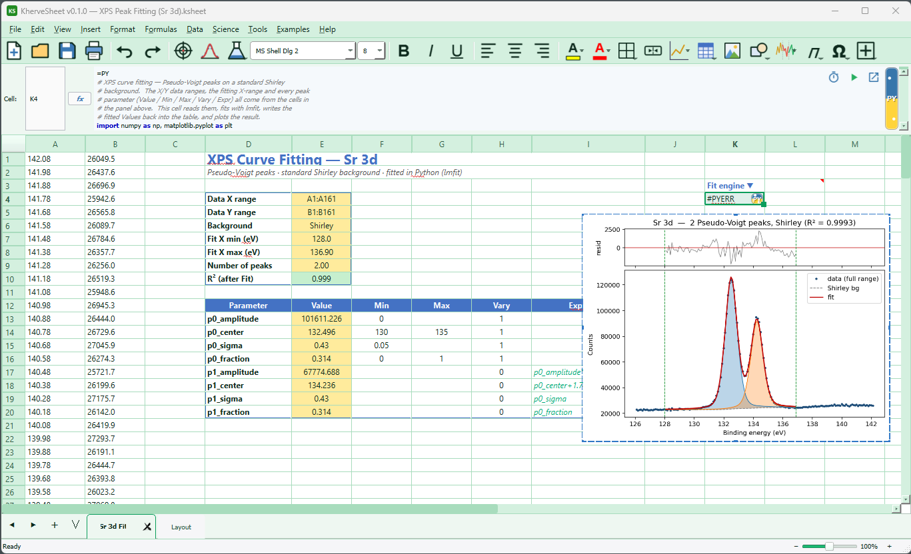The width and height of the screenshot is (911, 554).
Task: Apply bold formatting
Action: tap(403, 51)
